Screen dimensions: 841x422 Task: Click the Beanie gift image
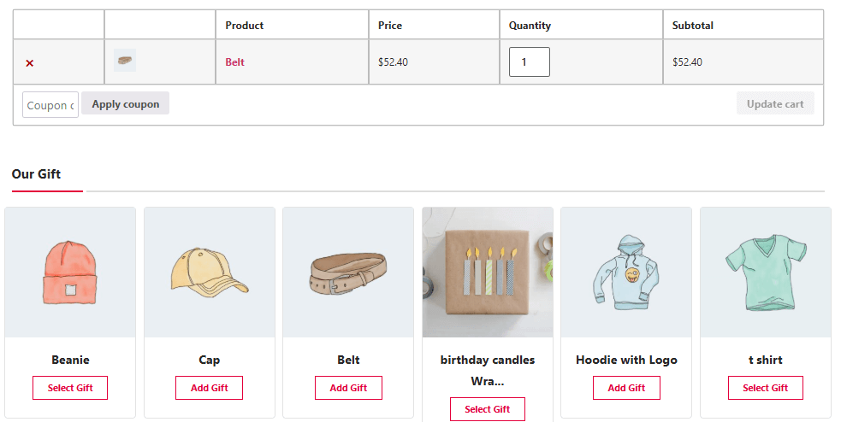point(70,273)
